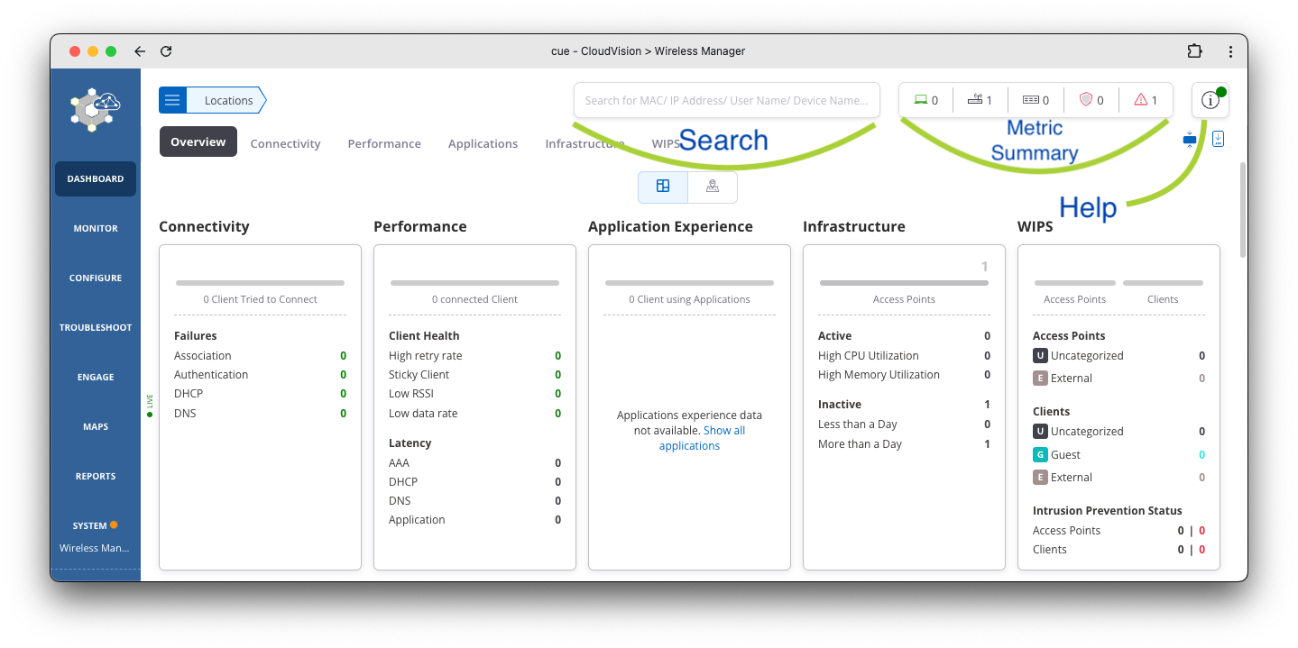The image size is (1298, 648).
Task: Open the Help info icon
Action: coord(1210,101)
